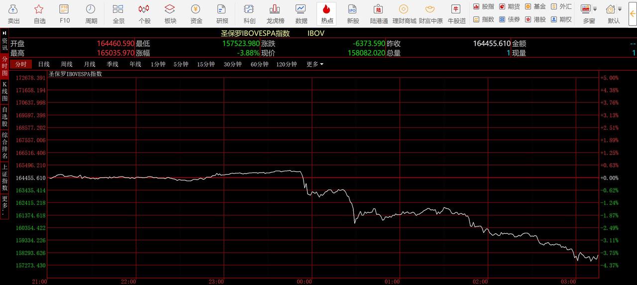Click the 涨幅 value -3.88%
The height and width of the screenshot is (285, 637).
point(248,53)
